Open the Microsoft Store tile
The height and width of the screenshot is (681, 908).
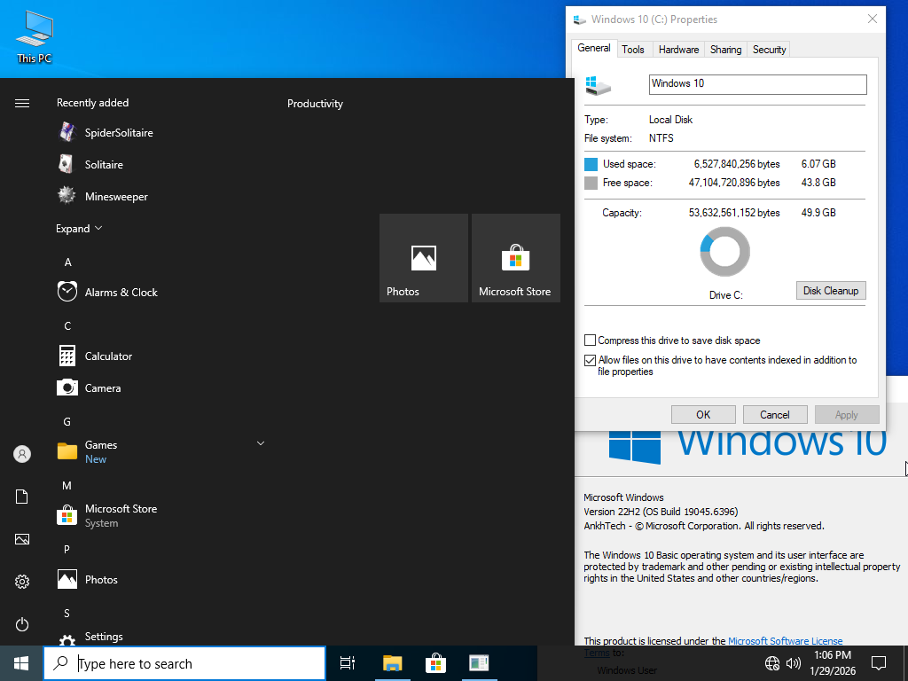515,258
